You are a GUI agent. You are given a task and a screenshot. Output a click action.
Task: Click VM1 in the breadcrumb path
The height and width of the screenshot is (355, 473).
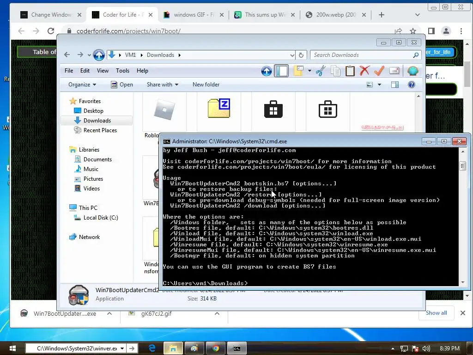click(130, 55)
